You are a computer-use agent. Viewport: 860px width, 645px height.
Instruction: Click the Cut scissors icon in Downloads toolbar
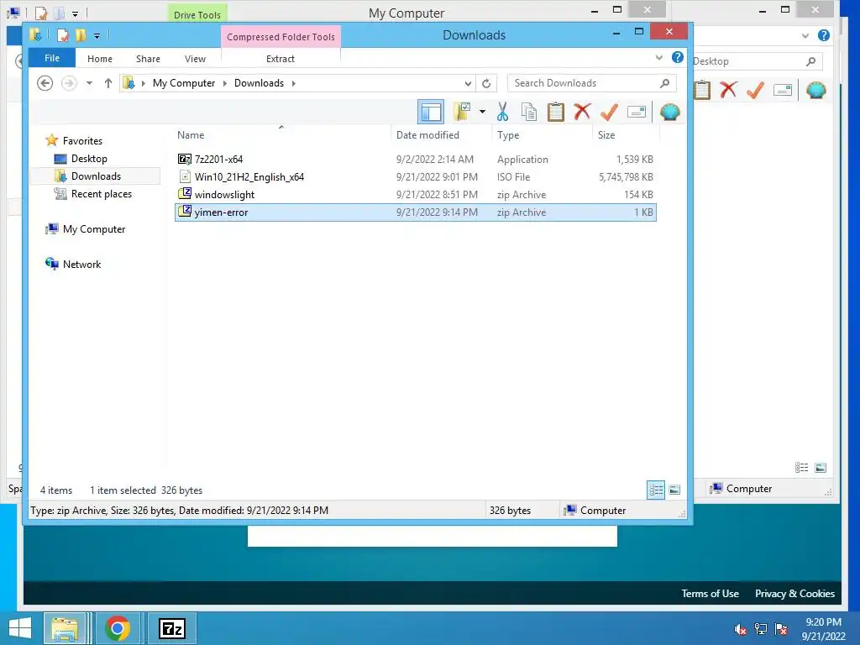tap(502, 112)
